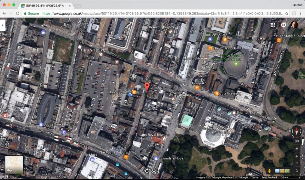Select Prince Regent Swimming Complex green marker
Image resolution: width=305 pixels, height=180 pixels.
236,64
